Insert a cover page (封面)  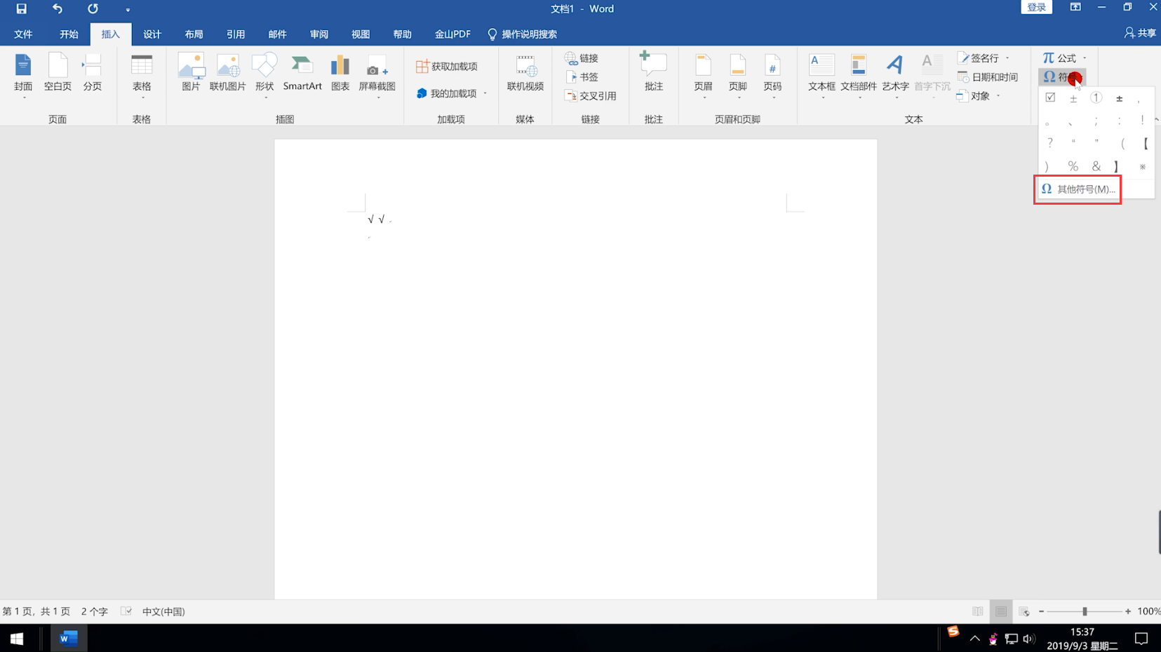(x=23, y=74)
